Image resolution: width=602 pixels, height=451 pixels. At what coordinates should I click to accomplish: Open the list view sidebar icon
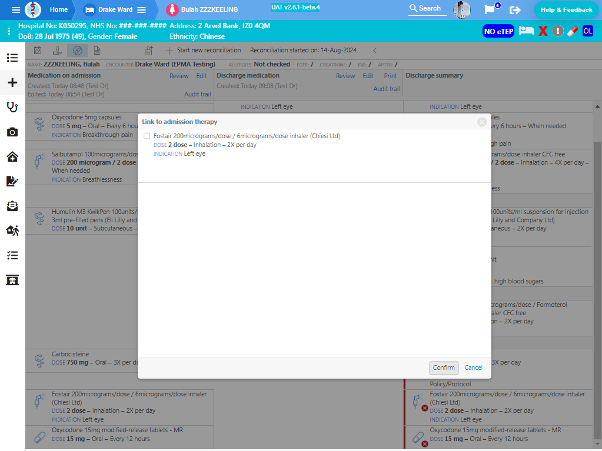(12, 58)
